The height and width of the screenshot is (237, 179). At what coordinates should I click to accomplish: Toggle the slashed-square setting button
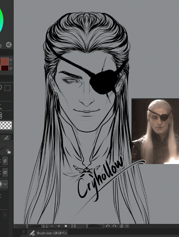click(x=5, y=173)
